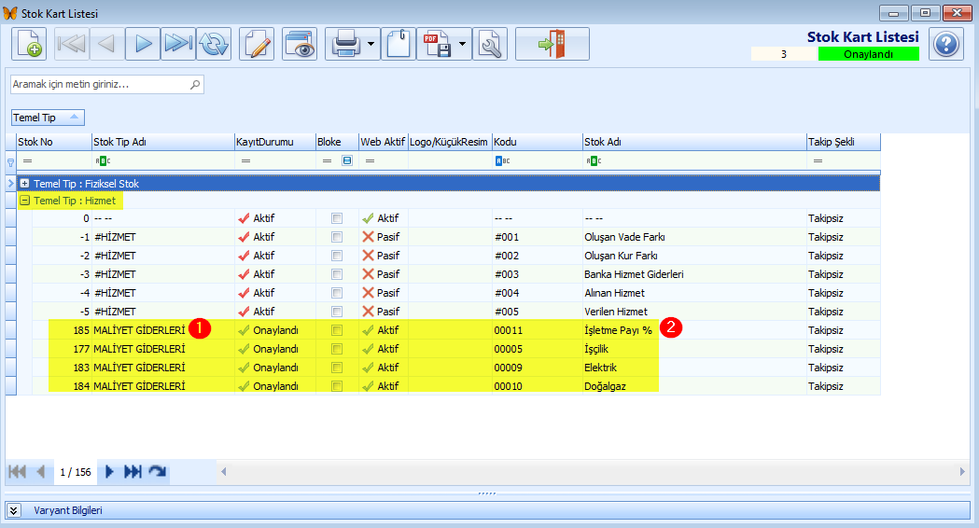Open filter operator for Stok Tip Adı
Screen dimensions: 979x528
click(x=103, y=161)
